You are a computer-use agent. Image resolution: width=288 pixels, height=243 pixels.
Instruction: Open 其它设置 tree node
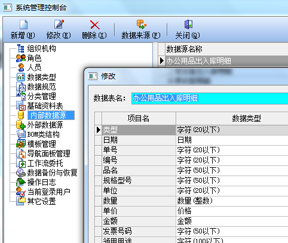[x=41, y=201]
